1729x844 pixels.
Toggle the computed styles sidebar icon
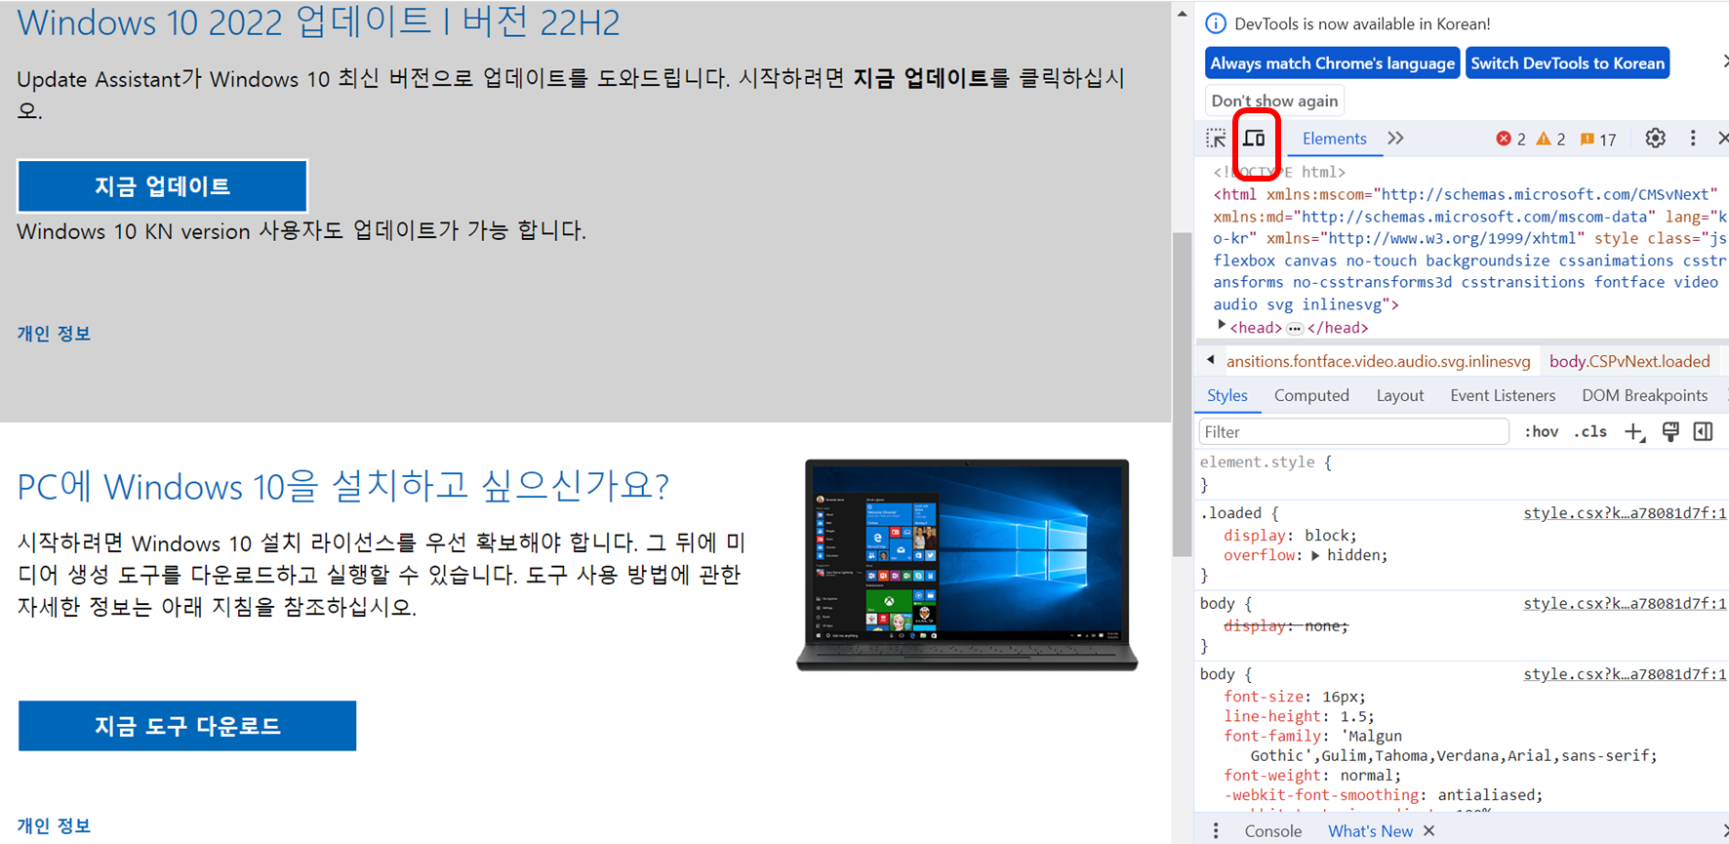tap(1704, 431)
